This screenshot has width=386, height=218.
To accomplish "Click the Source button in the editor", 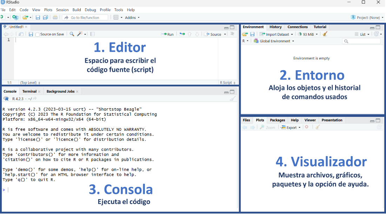I will (x=213, y=34).
